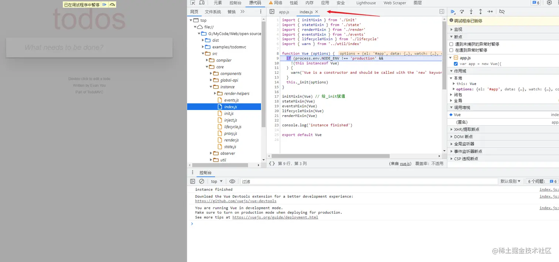Toggle the device toolbar icon
The height and width of the screenshot is (262, 559).
[x=202, y=3]
